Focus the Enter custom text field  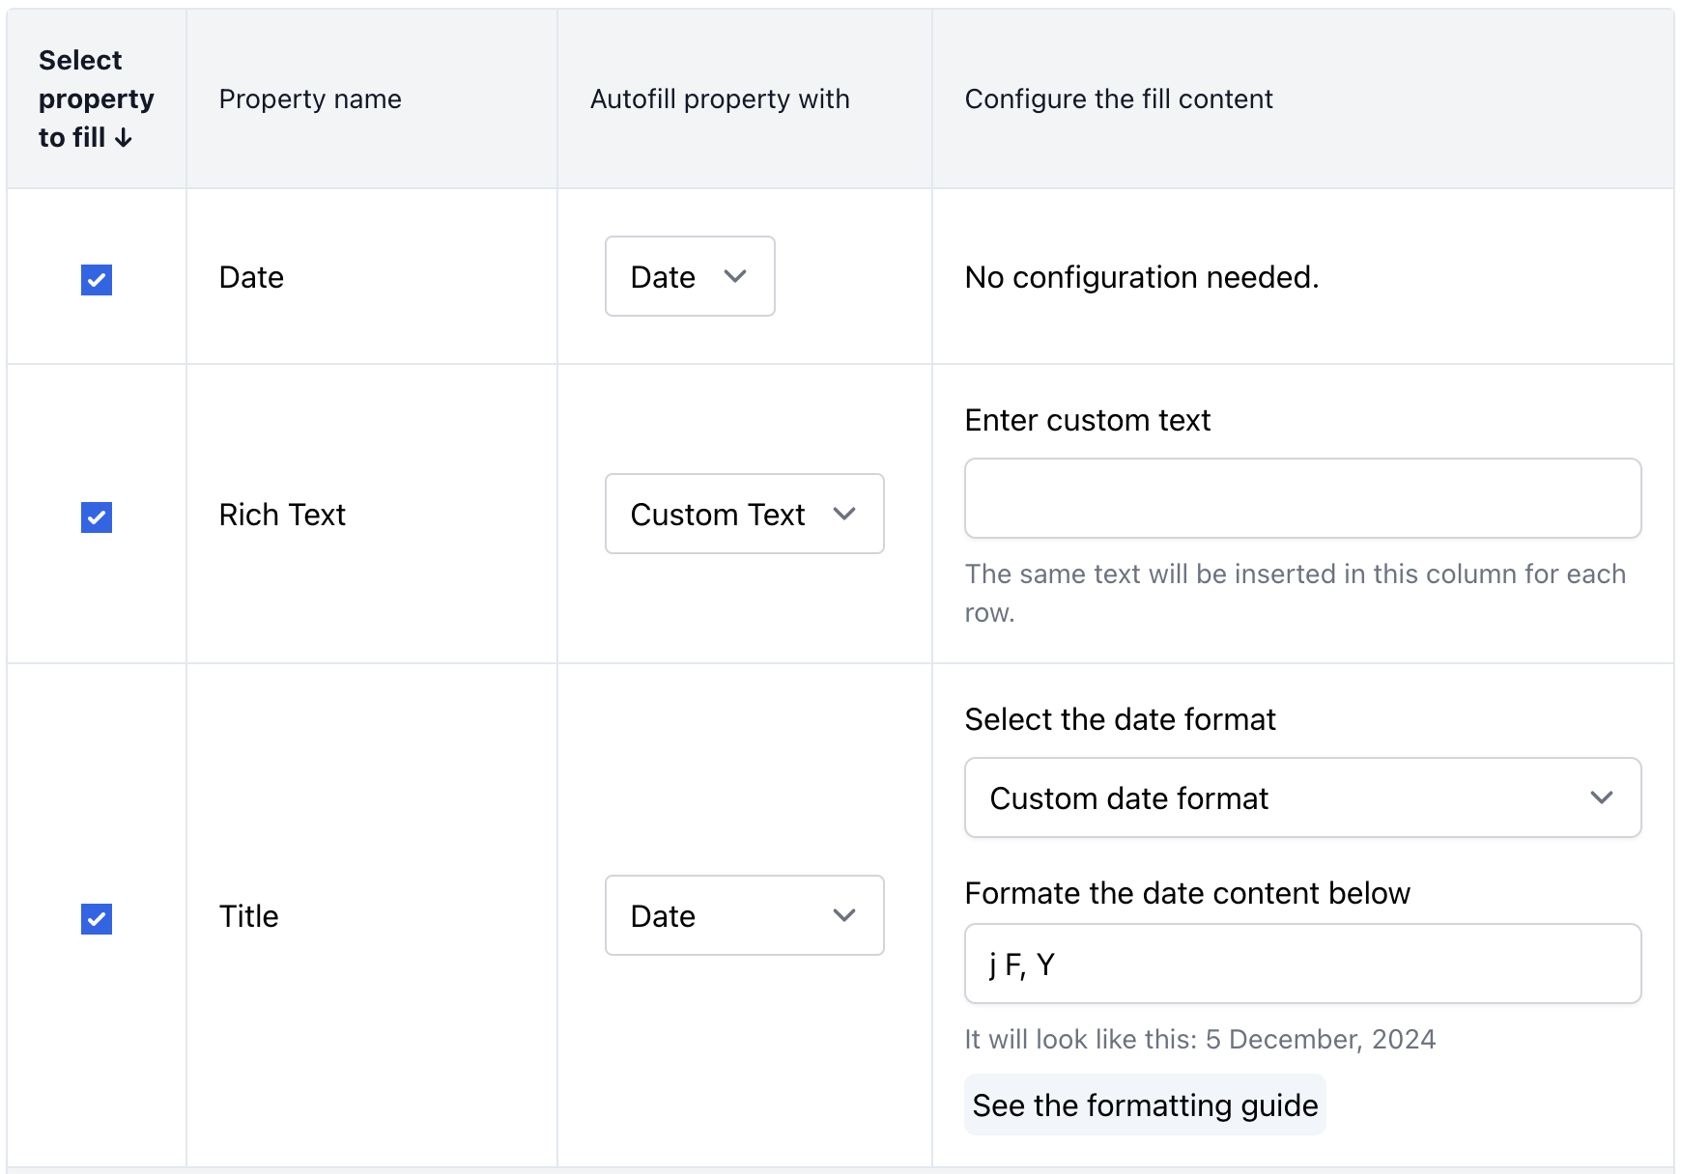click(1303, 498)
